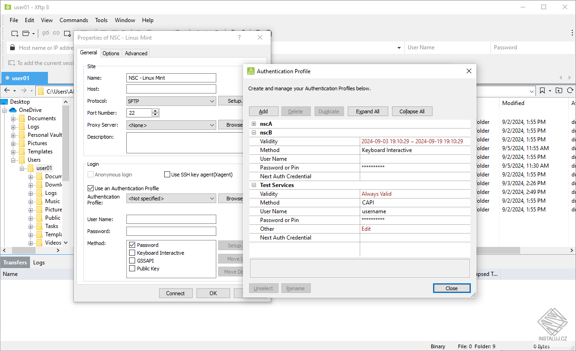Click the bookmark icon in the remote pane
This screenshot has height=351, width=576.
(542, 91)
